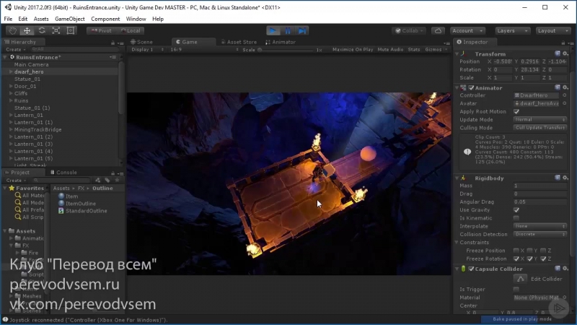Enable Is Kinematic checkbox

click(x=516, y=218)
